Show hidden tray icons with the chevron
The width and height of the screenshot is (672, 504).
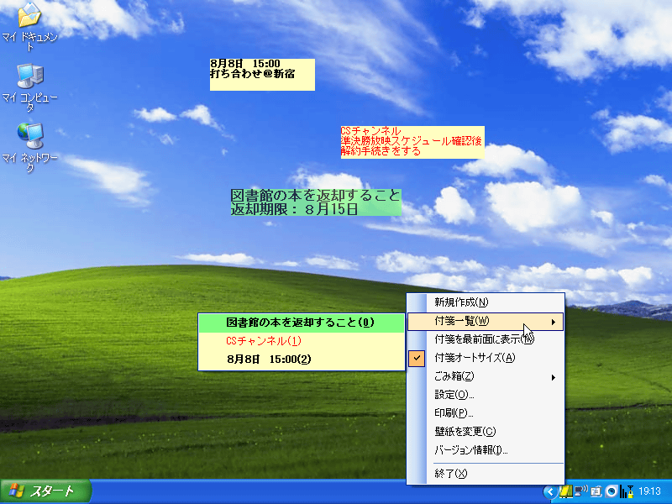click(x=550, y=491)
